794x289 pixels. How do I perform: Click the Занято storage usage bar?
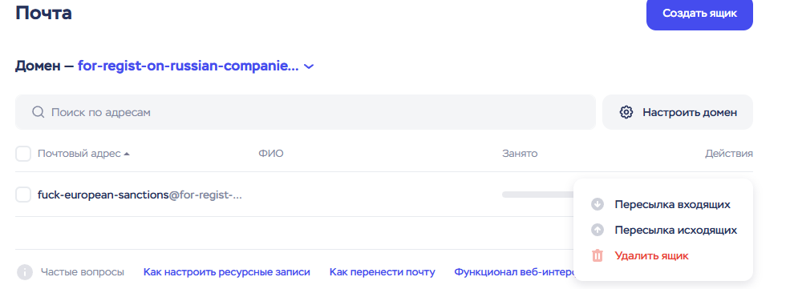point(538,195)
